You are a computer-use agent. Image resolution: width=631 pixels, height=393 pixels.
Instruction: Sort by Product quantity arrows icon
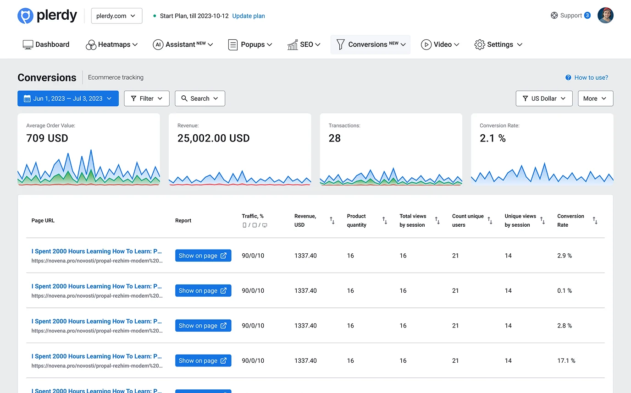coord(385,220)
